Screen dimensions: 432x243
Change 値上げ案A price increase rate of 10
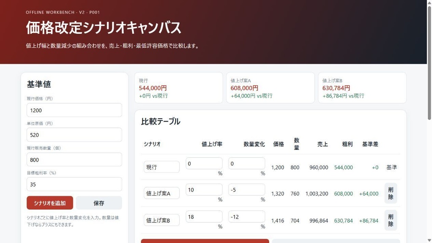click(204, 190)
